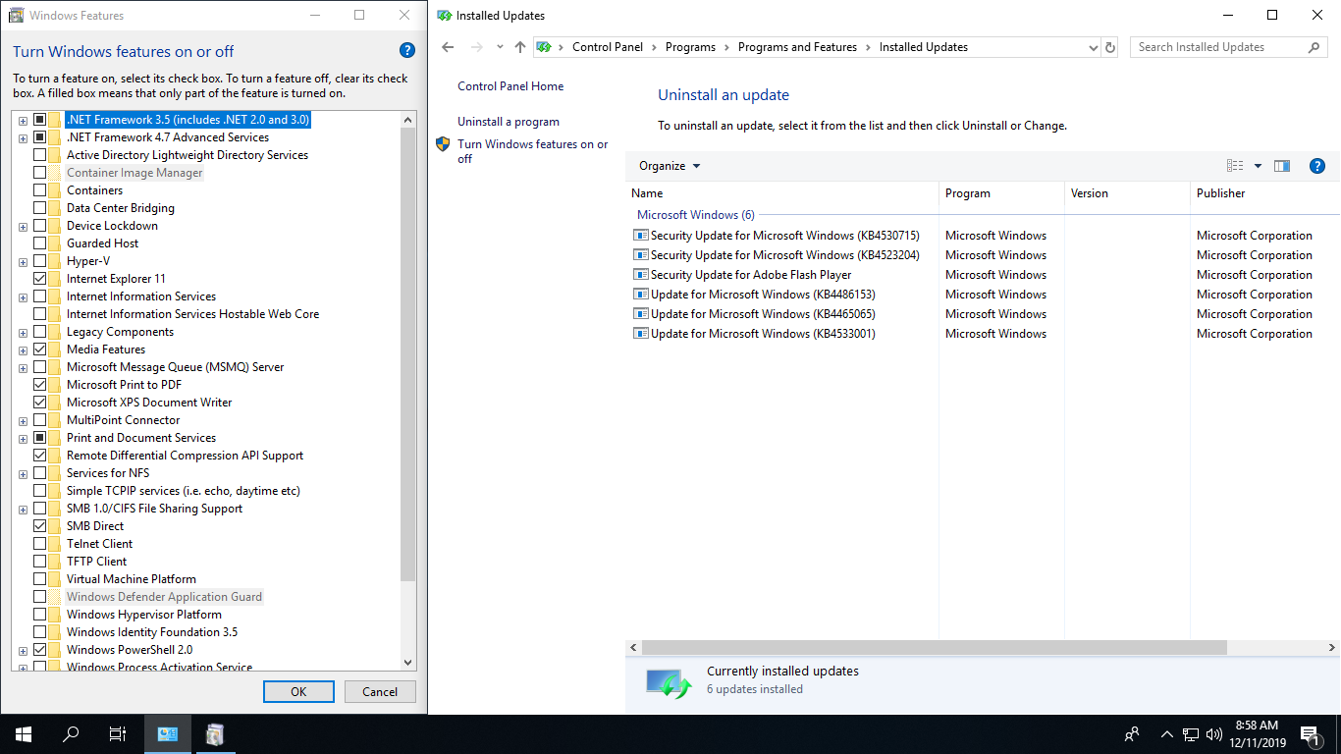Screen dimensions: 1341x754
Task: Go up one level with the up arrow
Action: (520, 47)
